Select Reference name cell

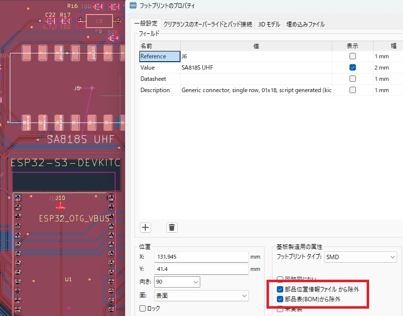pos(160,56)
